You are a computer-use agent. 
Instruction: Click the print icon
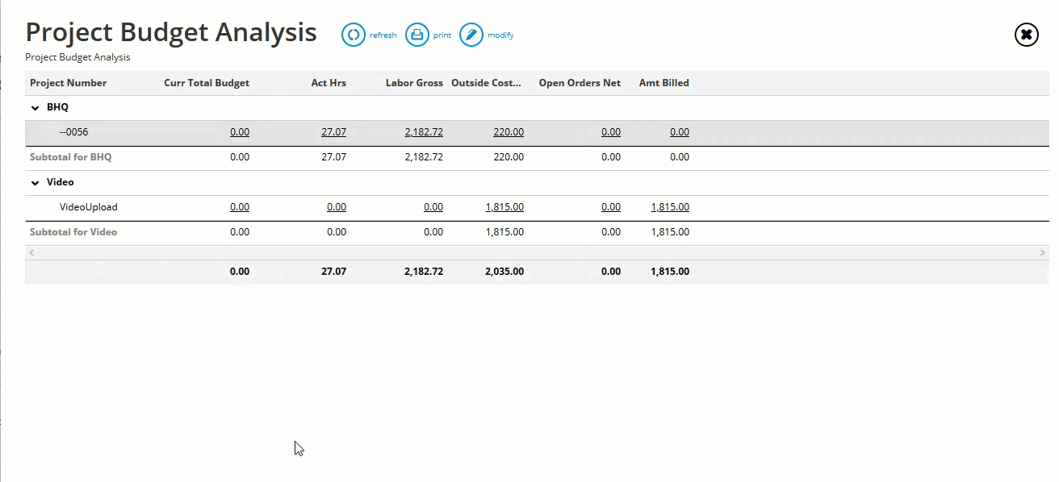416,35
